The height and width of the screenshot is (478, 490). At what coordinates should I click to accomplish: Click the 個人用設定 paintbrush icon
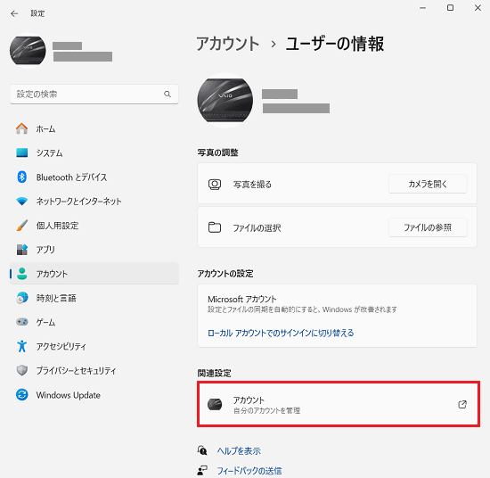tap(22, 226)
